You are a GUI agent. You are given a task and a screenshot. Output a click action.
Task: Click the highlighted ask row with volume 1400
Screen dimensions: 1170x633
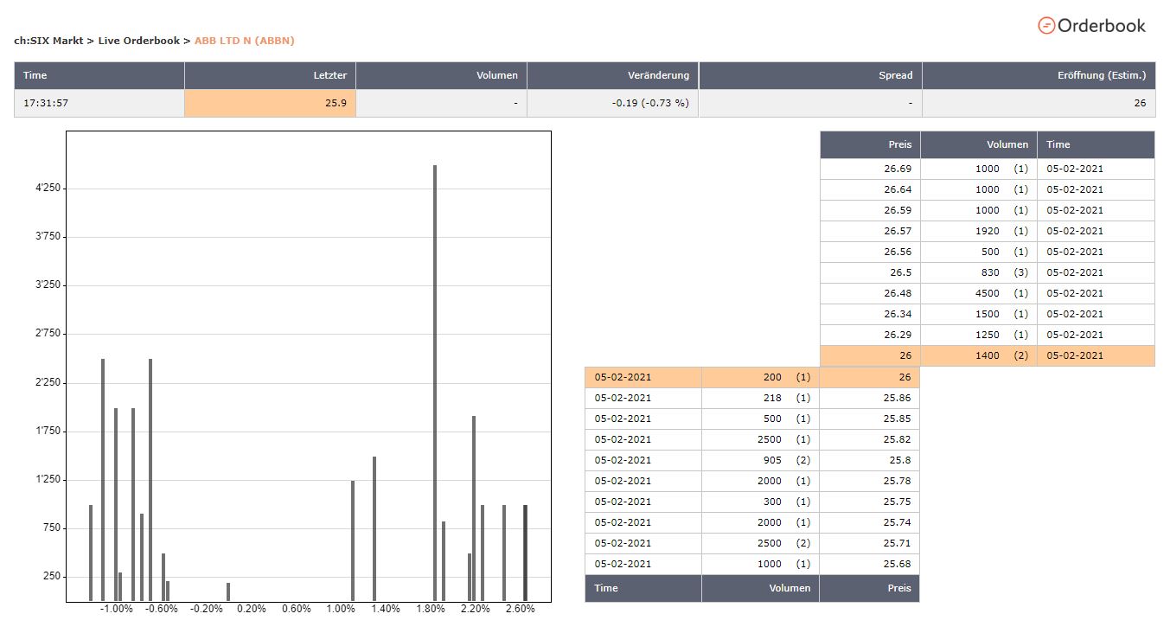pyautogui.click(x=987, y=355)
